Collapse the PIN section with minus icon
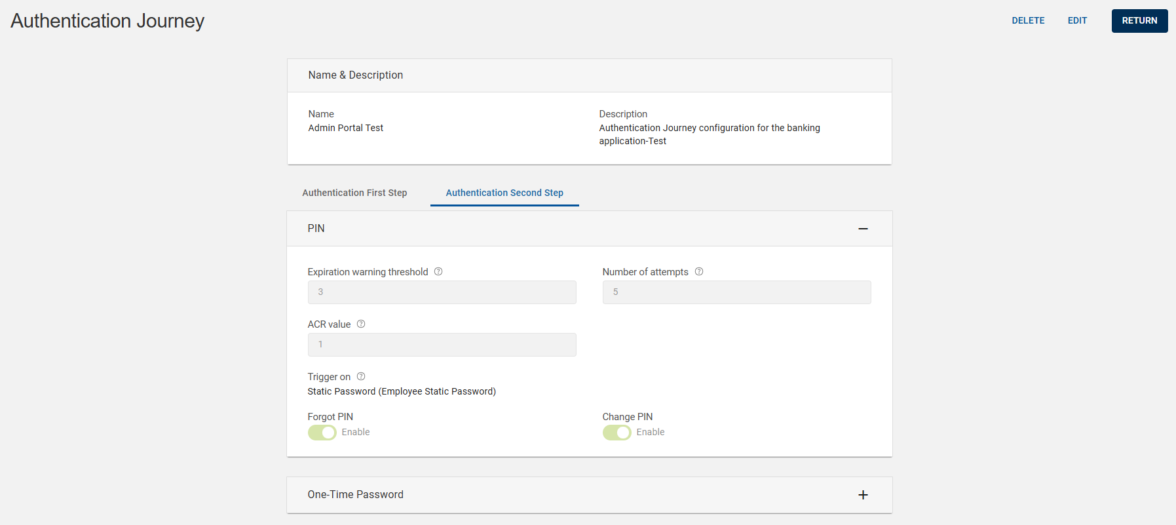 (863, 229)
